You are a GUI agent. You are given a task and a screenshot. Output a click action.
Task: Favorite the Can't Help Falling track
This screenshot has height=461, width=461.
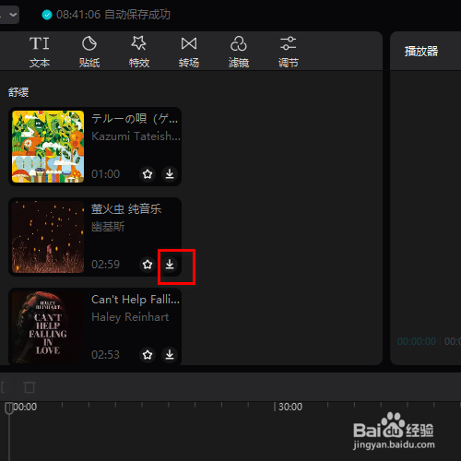coord(148,355)
